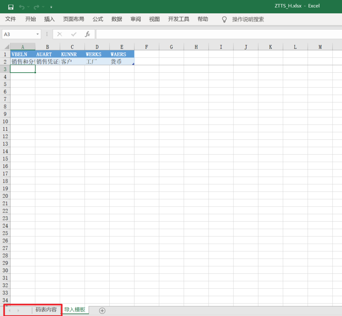Open the Undo history dropdown arrow
The image size is (342, 316).
(28, 7)
